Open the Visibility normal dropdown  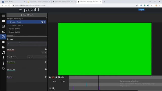(37, 57)
